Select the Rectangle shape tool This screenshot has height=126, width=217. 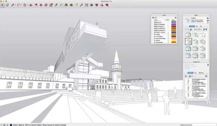[24, 5]
